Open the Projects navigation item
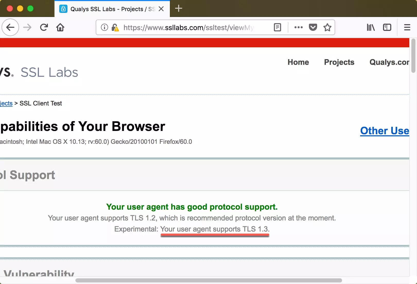Screen dimensions: 417x284 pyautogui.click(x=339, y=62)
